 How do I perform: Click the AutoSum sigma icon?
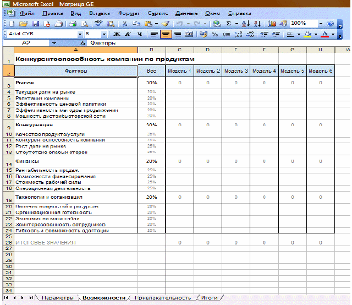[229, 24]
